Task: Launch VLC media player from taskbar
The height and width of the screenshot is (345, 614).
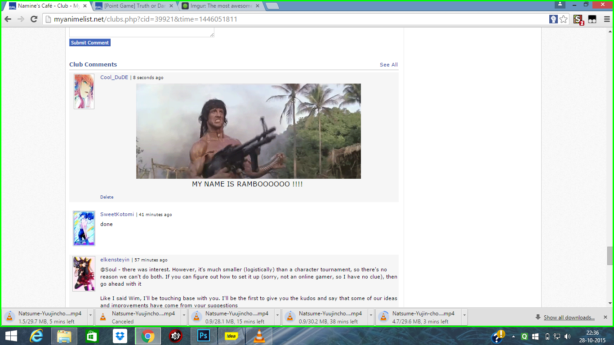Action: 259,336
